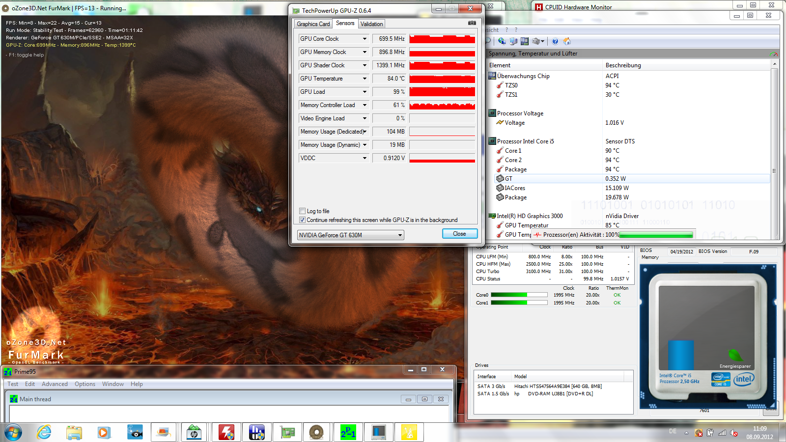Click the monitor window taskbar icon
This screenshot has height=442, width=786.
coord(378,433)
